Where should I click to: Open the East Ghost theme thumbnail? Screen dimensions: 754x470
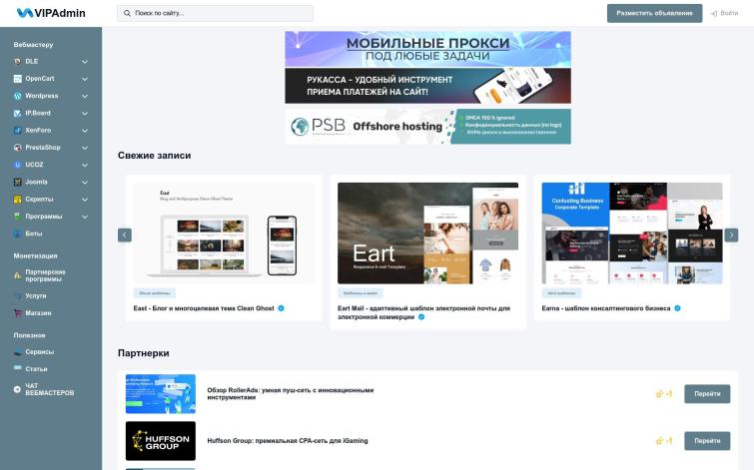(x=224, y=234)
